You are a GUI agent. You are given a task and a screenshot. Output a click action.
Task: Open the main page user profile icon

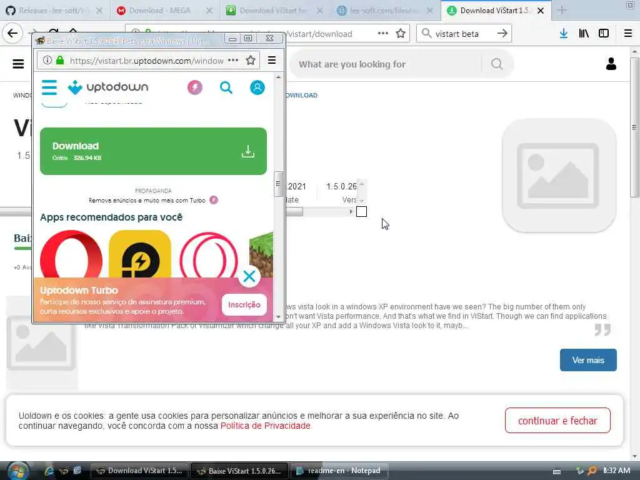[x=611, y=64]
